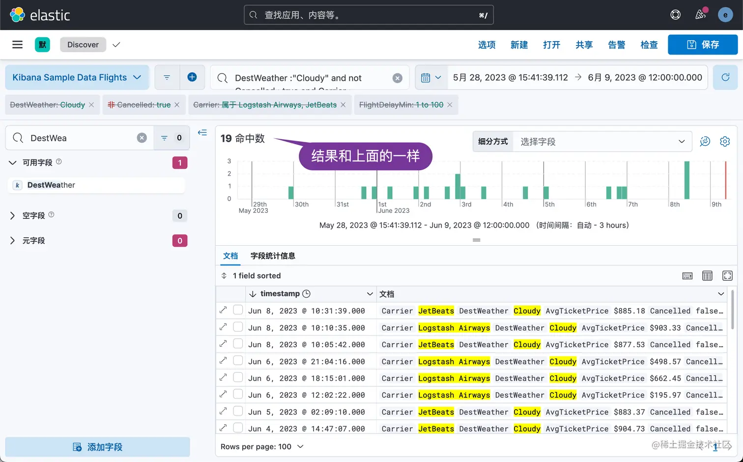Open the display options table icon
The height and width of the screenshot is (462, 743).
pyautogui.click(x=707, y=276)
